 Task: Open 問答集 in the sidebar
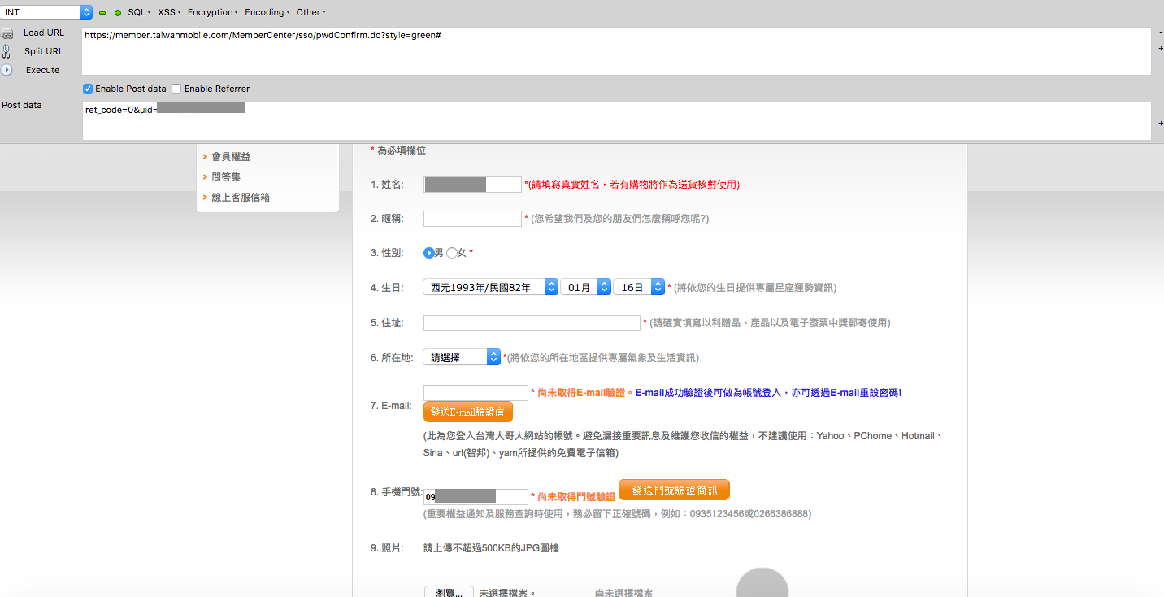click(226, 176)
